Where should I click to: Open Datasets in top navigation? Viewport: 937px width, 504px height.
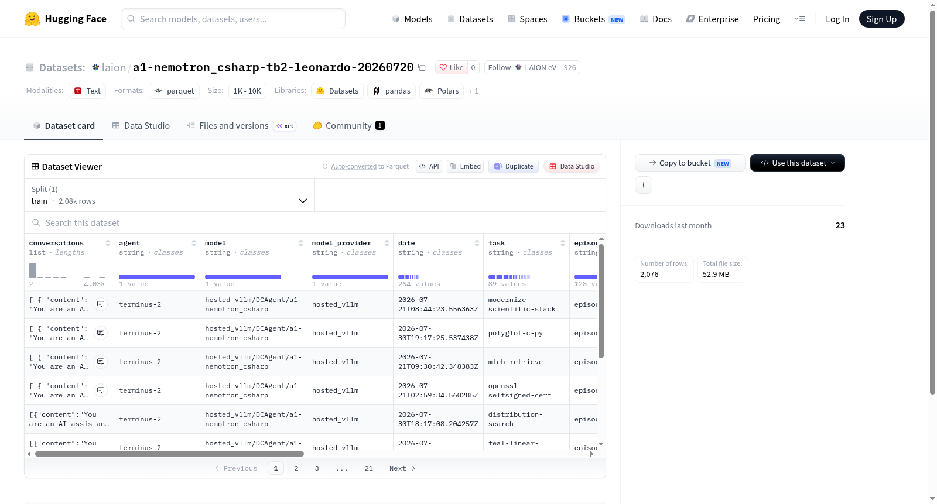coord(470,19)
